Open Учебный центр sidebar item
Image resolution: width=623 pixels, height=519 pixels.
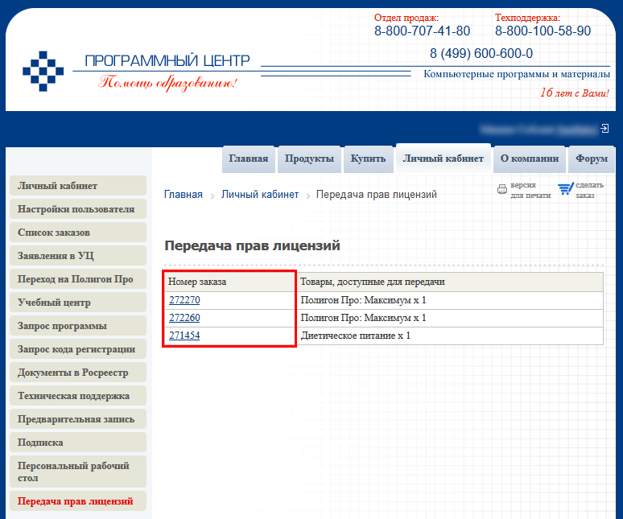click(x=78, y=303)
